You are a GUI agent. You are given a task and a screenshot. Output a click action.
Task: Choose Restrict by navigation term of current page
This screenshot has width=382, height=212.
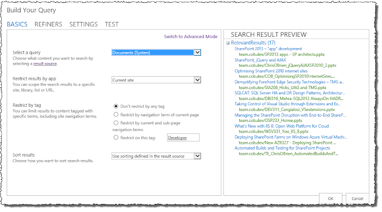pyautogui.click(x=116, y=115)
